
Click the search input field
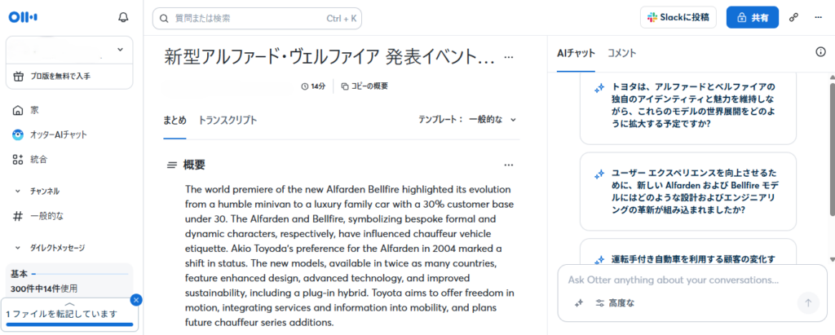coord(257,18)
